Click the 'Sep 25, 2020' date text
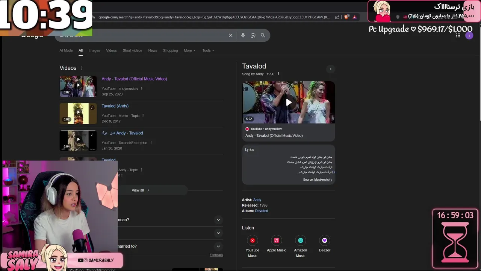Image resolution: width=481 pixels, height=271 pixels. point(112,94)
